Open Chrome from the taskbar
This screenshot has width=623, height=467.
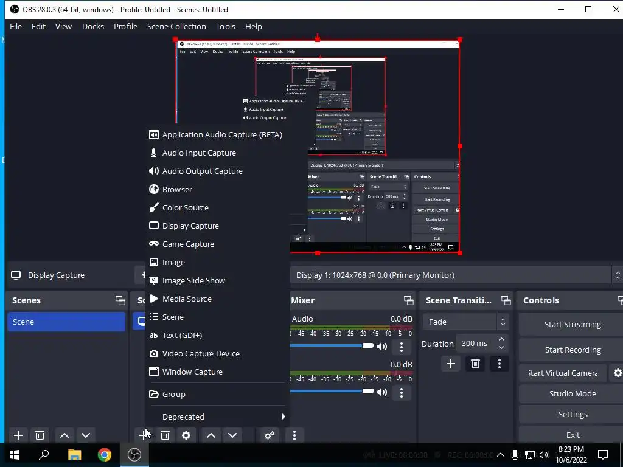(x=105, y=455)
